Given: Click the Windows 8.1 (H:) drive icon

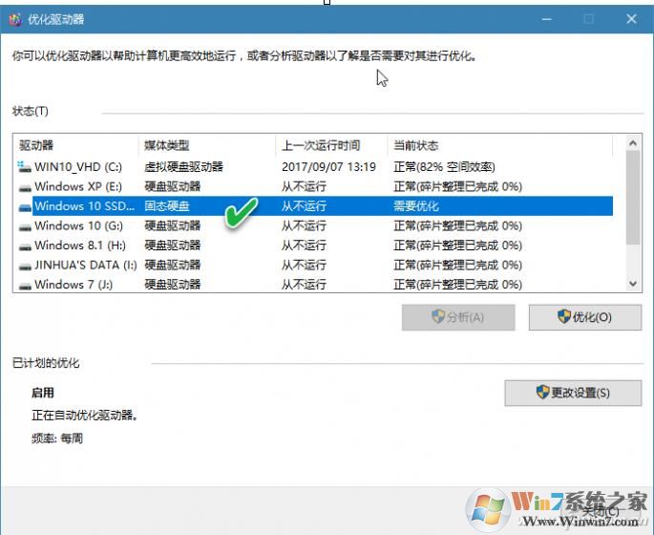Looking at the screenshot, I should coord(24,246).
